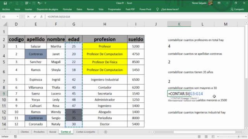Click the new blank document icon
248x139 pixels.
click(x=22, y=3)
